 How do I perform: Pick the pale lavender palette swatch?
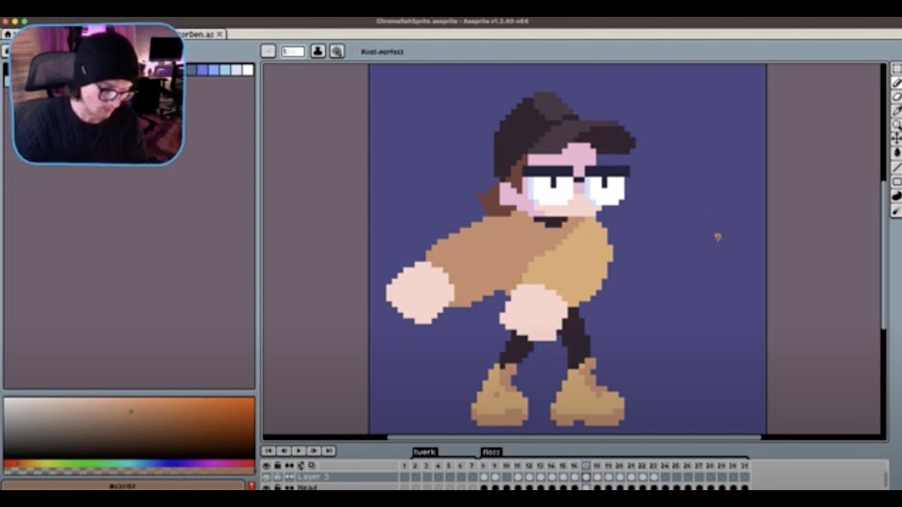(x=236, y=70)
